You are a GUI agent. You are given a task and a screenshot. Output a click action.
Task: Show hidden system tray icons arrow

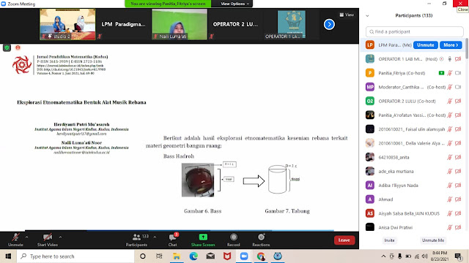[383, 256]
